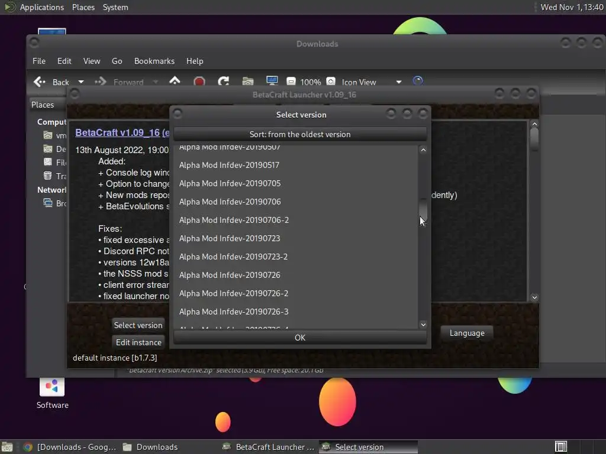Open the Trash icon in sidebar
Screen dimensions: 606x454
[47, 176]
